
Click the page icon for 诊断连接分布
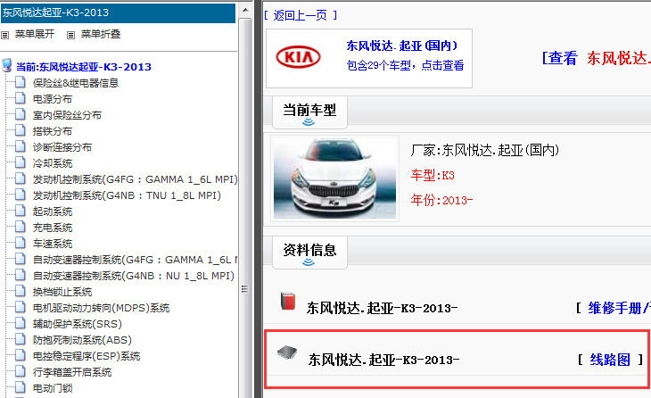point(21,146)
